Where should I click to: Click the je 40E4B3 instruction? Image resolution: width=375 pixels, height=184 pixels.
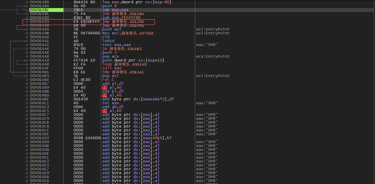click(122, 49)
